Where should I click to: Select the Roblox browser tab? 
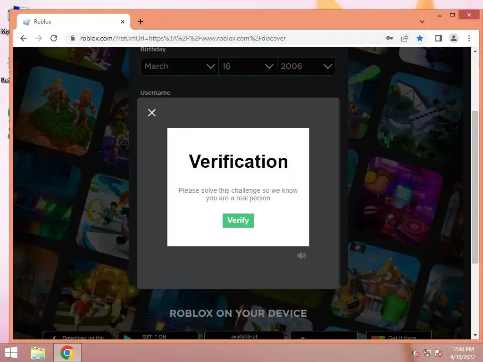73,22
